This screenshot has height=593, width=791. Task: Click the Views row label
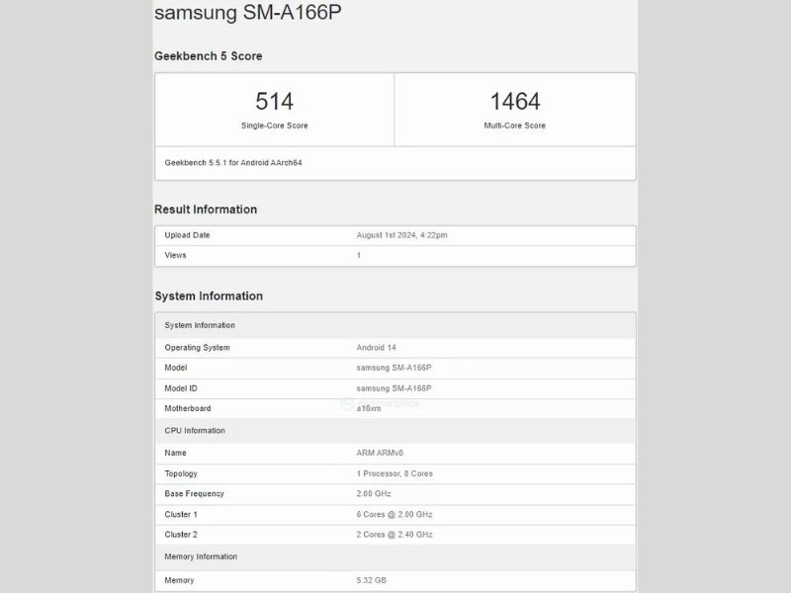tap(175, 255)
